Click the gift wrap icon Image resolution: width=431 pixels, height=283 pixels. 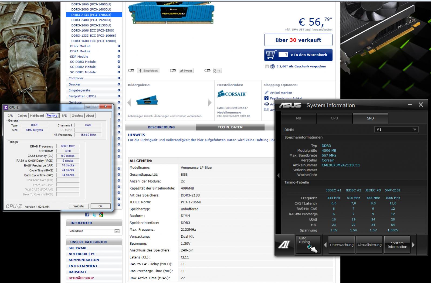tap(273, 66)
